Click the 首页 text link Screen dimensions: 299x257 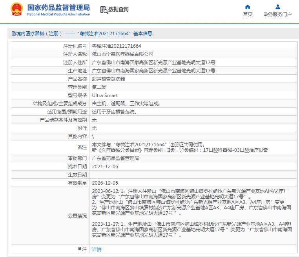[x=248, y=14]
